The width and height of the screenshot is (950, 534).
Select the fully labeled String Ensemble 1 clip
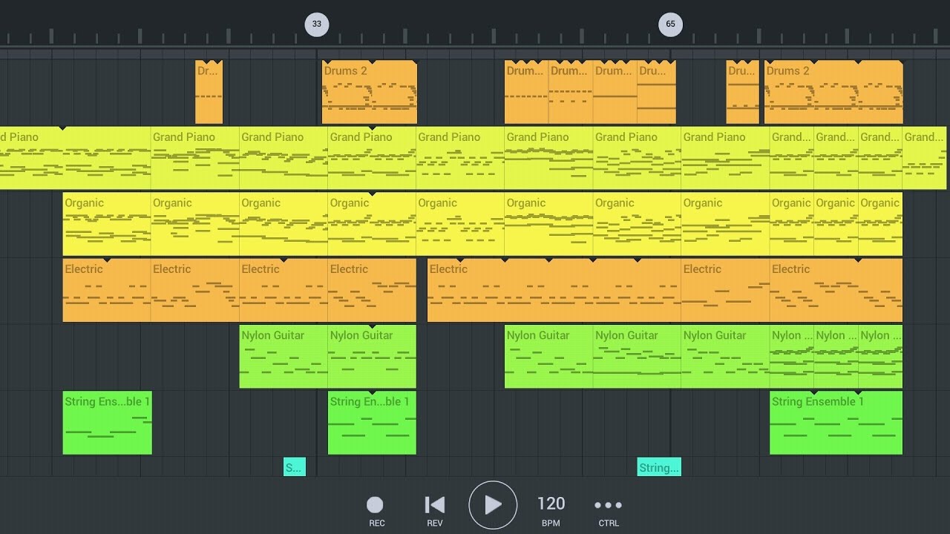836,423
